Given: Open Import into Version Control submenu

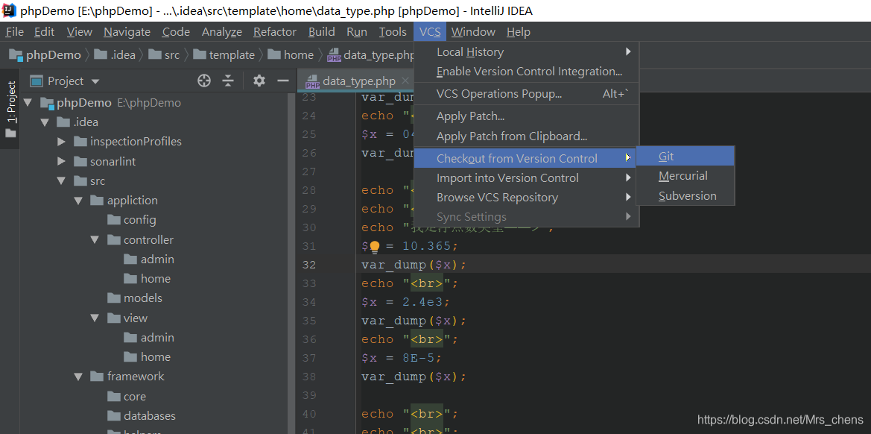Looking at the screenshot, I should point(527,177).
